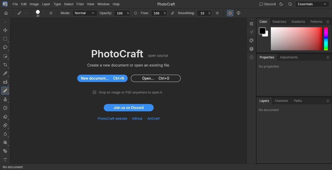The width and height of the screenshot is (332, 170).
Task: Switch to the Channels tab
Action: click(281, 101)
